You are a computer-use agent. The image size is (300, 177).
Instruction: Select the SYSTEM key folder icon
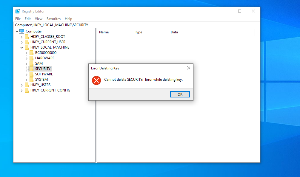31,79
